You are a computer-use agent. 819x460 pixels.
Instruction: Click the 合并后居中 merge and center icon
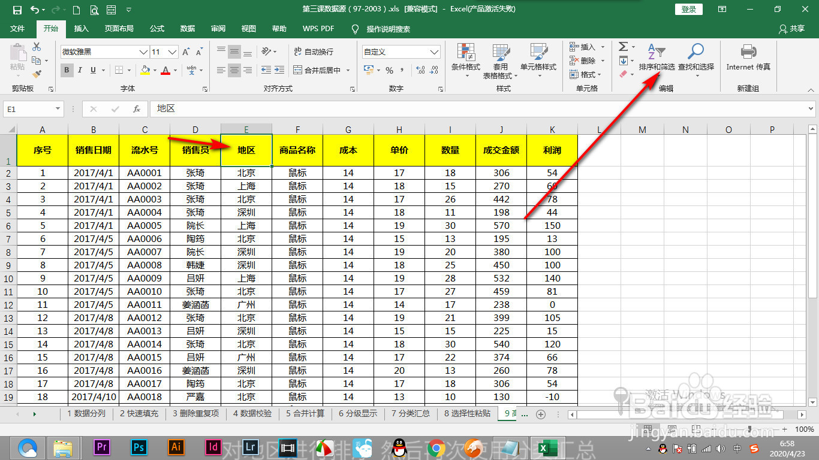[x=318, y=70]
